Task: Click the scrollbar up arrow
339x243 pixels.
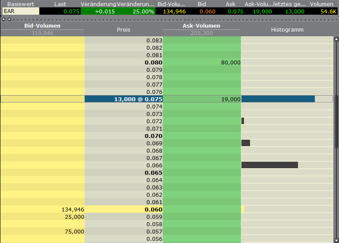Action: click(336, 39)
